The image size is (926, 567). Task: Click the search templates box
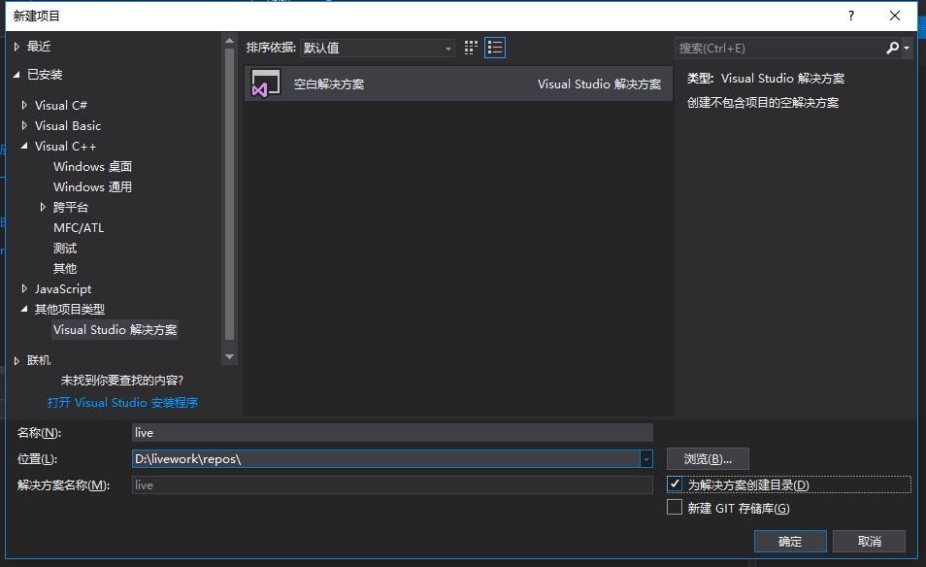click(x=779, y=48)
